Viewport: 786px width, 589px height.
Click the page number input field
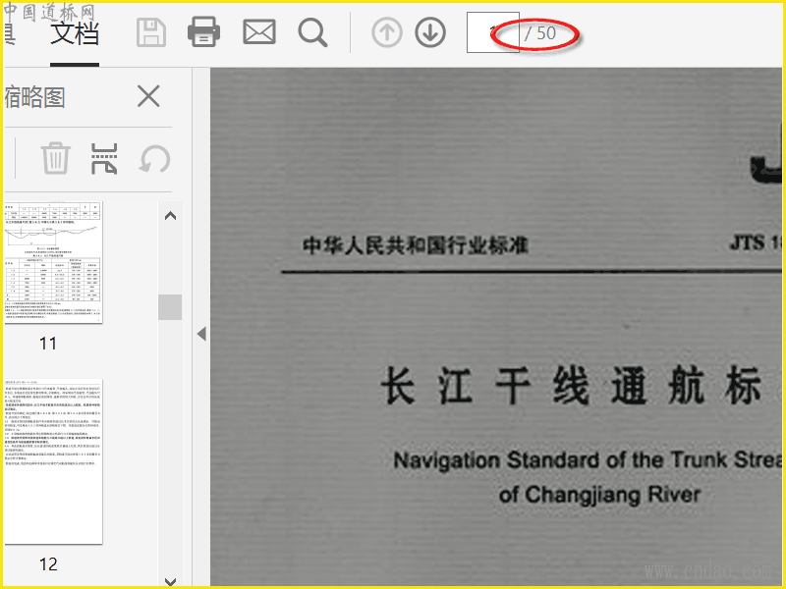coord(493,32)
